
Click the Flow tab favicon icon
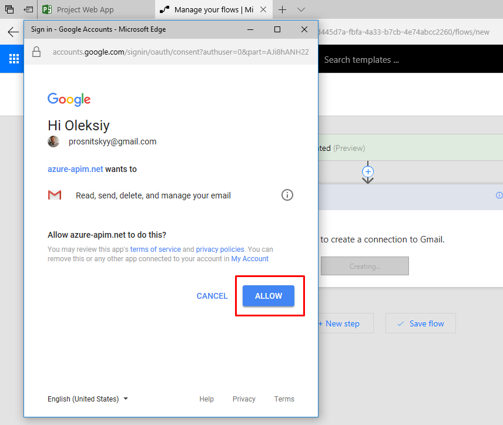165,9
